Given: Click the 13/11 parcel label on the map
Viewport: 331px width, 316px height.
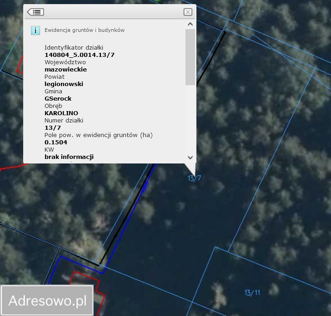Looking at the screenshot, I should 252,292.
